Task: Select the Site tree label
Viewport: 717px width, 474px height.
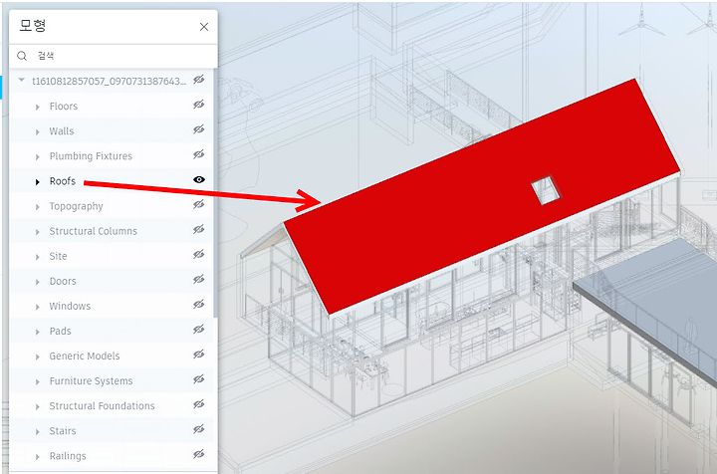Action: point(58,256)
